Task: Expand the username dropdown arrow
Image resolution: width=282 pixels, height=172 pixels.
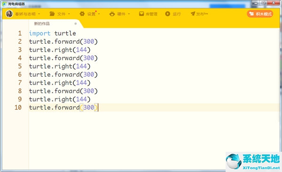Action: pyautogui.click(x=39, y=14)
